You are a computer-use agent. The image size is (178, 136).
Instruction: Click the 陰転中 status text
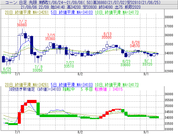point(69,89)
